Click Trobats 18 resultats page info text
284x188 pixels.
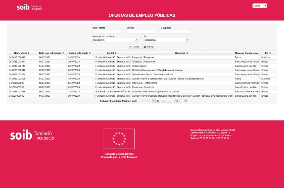[118, 101]
